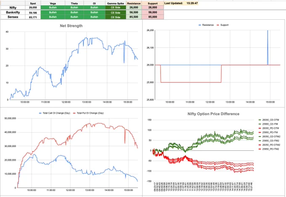Image resolution: width=286 pixels, height=197 pixels.
Task: Select the 25850_PE-ITM2 legend entry
Action: (x=269, y=149)
